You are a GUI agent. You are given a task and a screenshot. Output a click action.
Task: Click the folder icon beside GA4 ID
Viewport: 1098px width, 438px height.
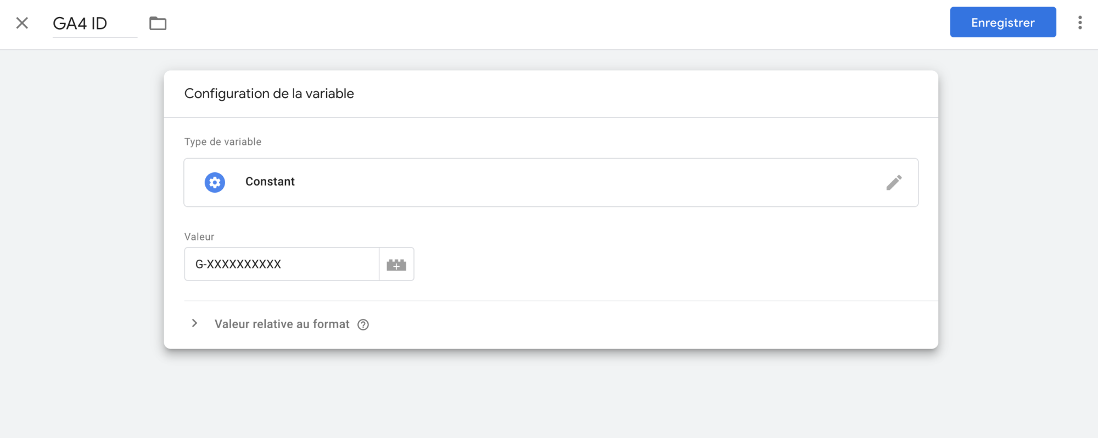coord(158,23)
